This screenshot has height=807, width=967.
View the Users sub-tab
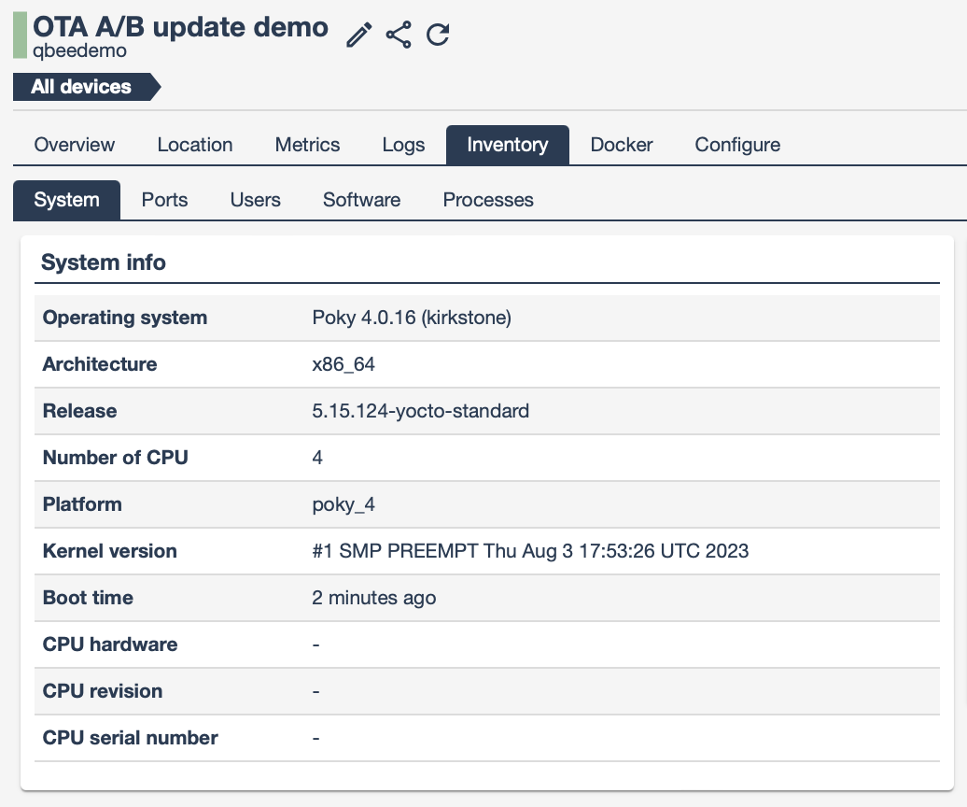pos(255,200)
